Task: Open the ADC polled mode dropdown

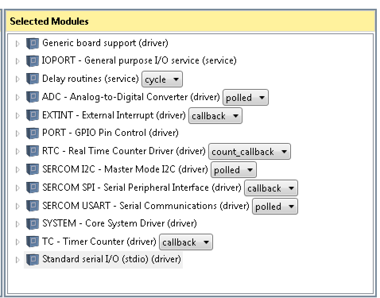Action: point(246,97)
